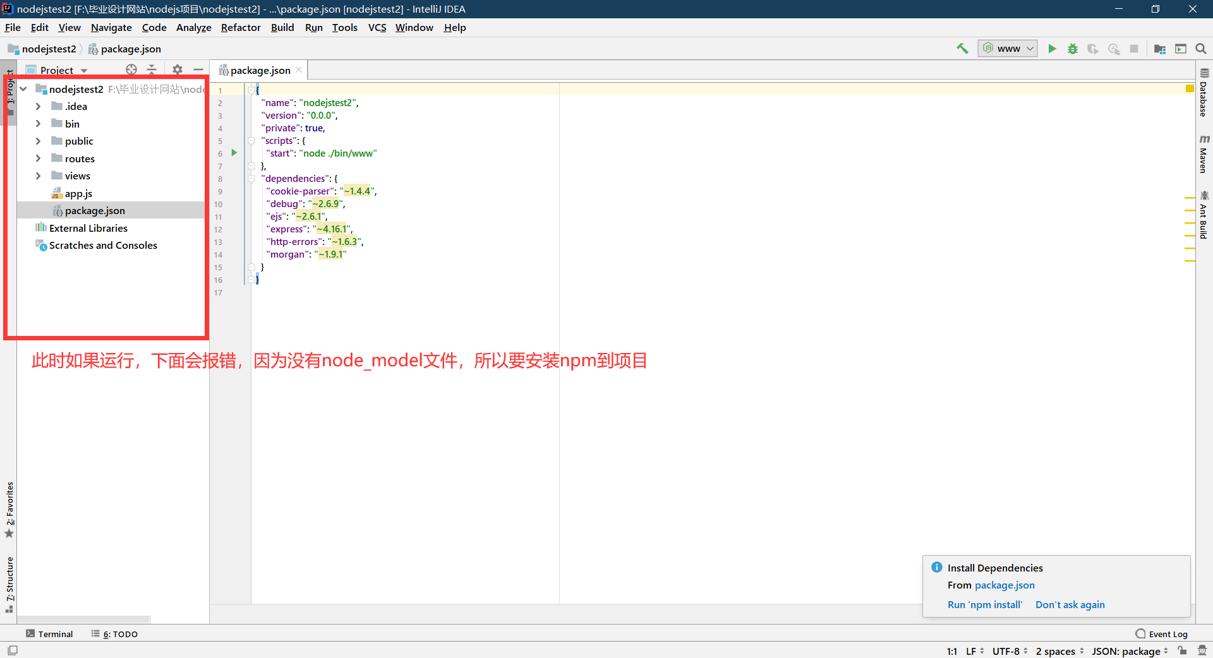Start debugging with the bug icon
The height and width of the screenshot is (658, 1213).
click(x=1072, y=48)
